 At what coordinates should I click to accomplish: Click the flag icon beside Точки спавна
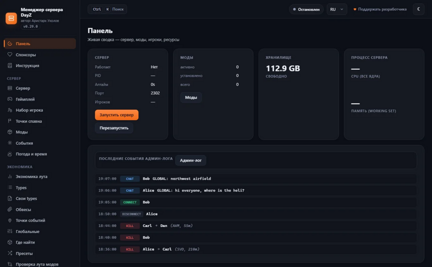pos(10,121)
